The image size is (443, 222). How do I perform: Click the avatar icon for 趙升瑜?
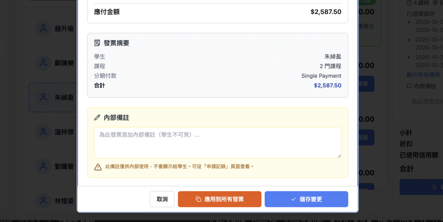click(43, 29)
